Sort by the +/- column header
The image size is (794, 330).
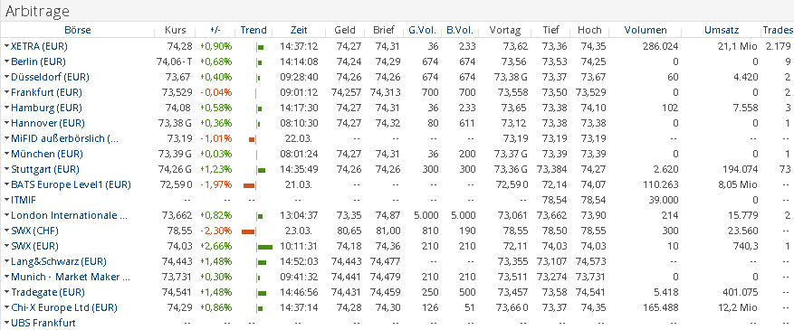(x=215, y=30)
